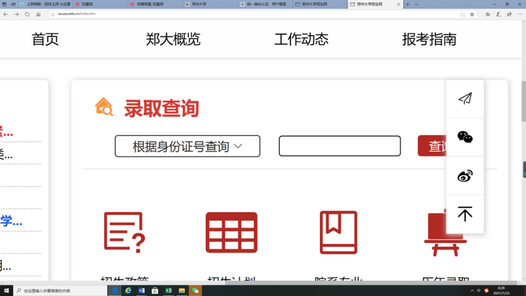Click 首页 home link
The width and height of the screenshot is (526, 296).
click(45, 39)
